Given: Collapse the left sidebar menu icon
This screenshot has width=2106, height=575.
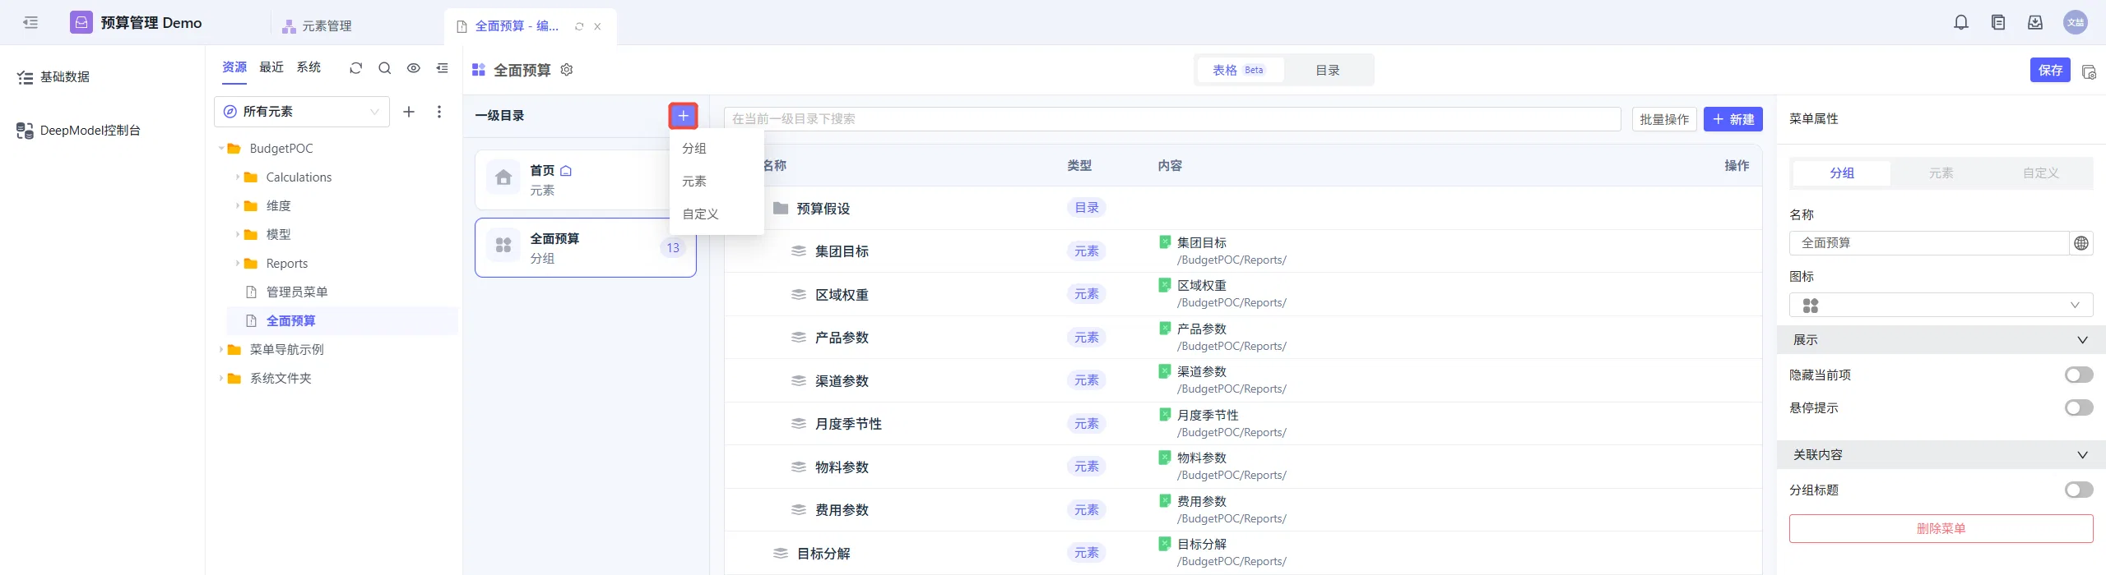Looking at the screenshot, I should [x=30, y=22].
